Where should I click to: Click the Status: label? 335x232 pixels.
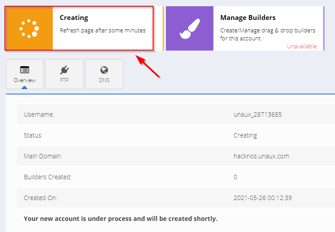tap(33, 135)
